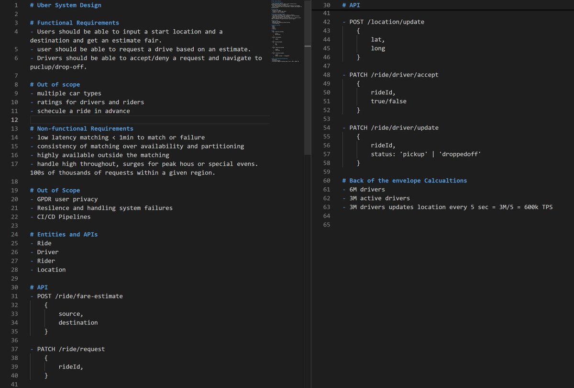This screenshot has height=388, width=574.
Task: Click '# Out of scope' heading on line 8
Action: pyautogui.click(x=55, y=84)
